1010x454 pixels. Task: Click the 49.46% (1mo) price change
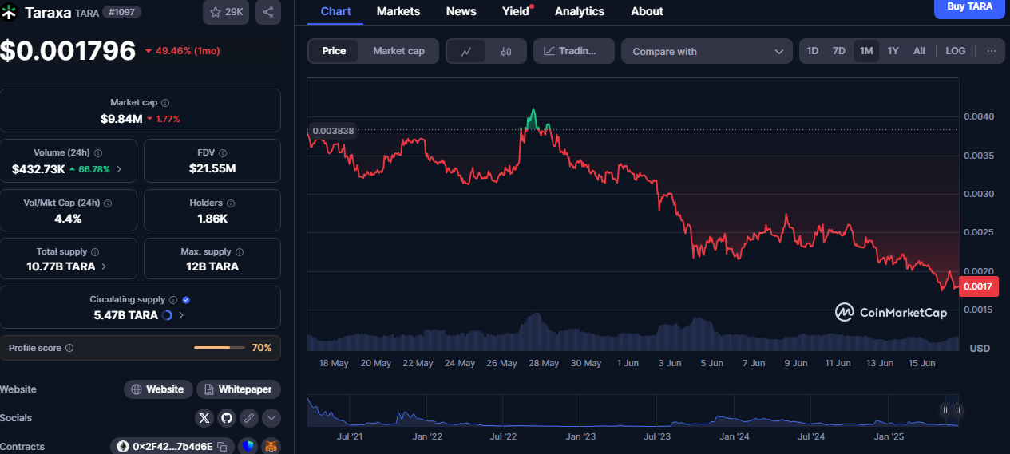(183, 51)
